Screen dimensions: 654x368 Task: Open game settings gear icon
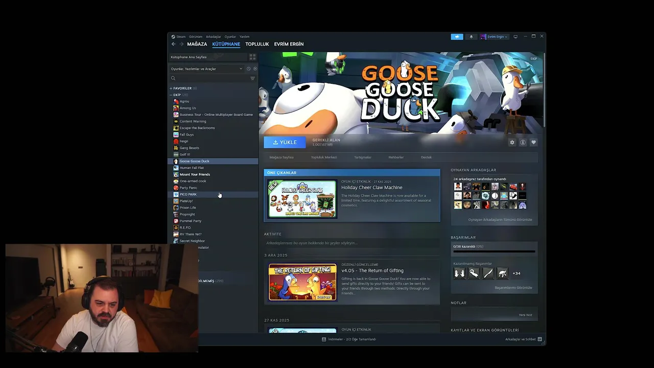(512, 143)
